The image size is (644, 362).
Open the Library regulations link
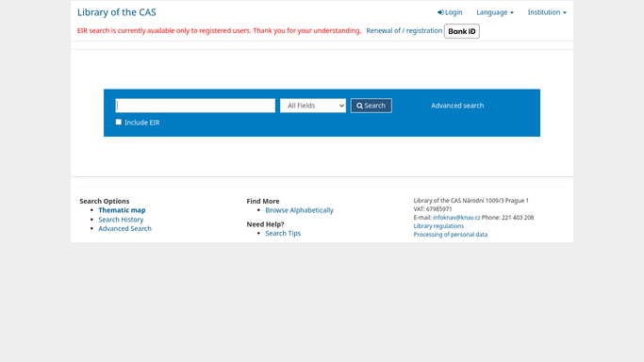tap(438, 226)
